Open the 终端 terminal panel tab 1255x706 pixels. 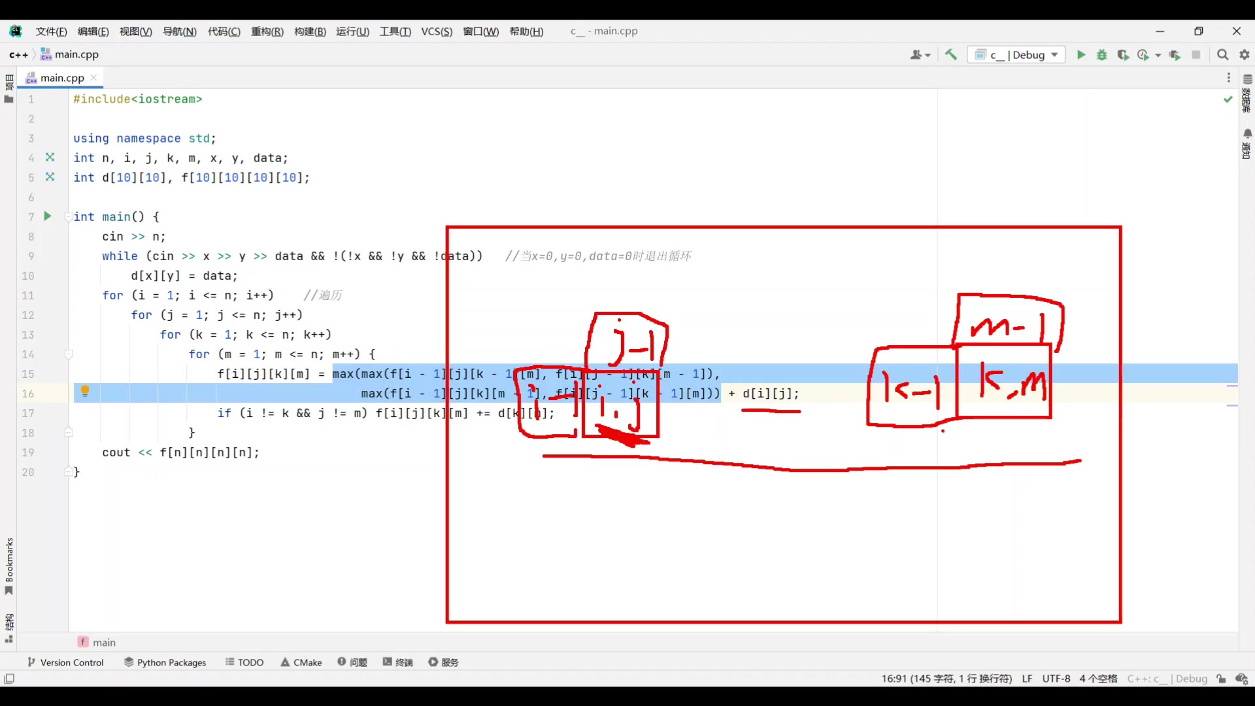coord(403,662)
